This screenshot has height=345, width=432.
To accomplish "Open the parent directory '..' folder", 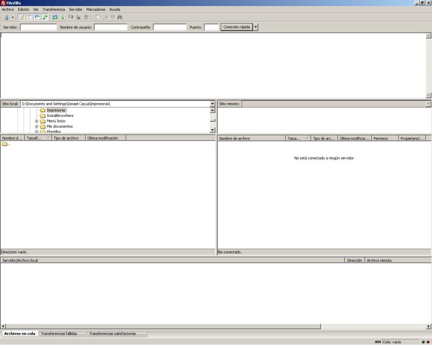I will 6,144.
